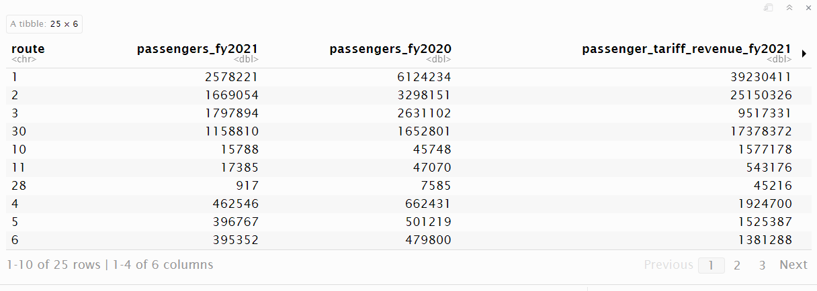Show next columns with right arrow
Viewport: 817px width, 291px height.
[x=804, y=54]
